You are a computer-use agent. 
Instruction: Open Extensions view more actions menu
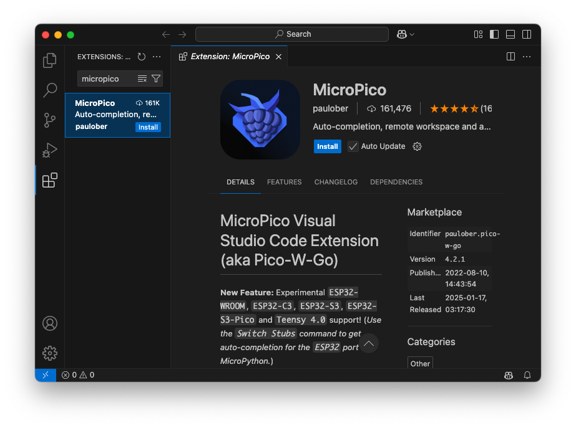(x=157, y=57)
